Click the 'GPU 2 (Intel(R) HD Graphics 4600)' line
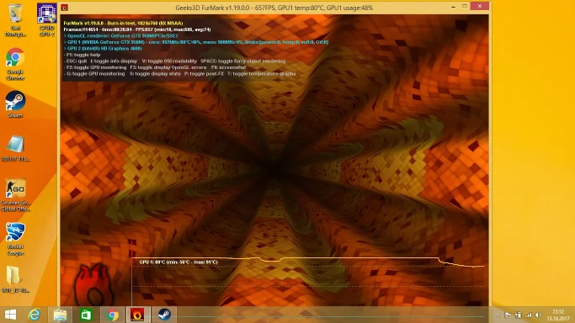This screenshot has height=323, width=575. click(103, 48)
